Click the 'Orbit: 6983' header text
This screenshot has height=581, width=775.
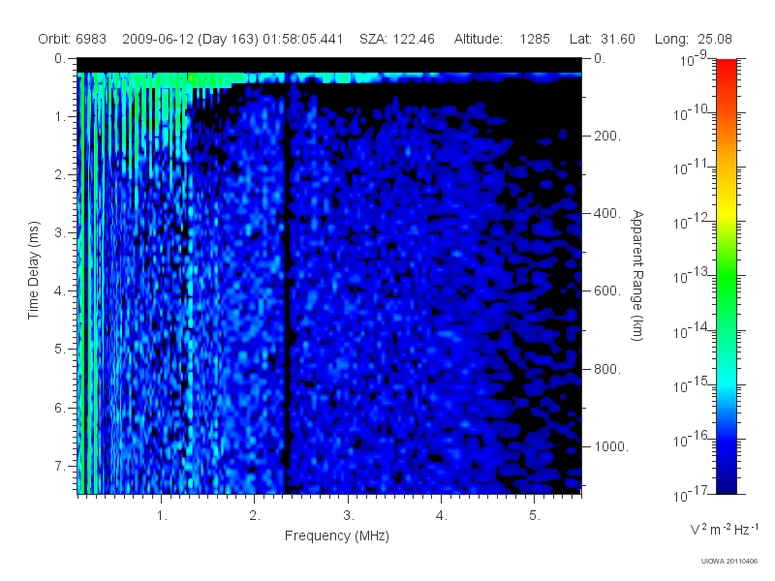(72, 39)
